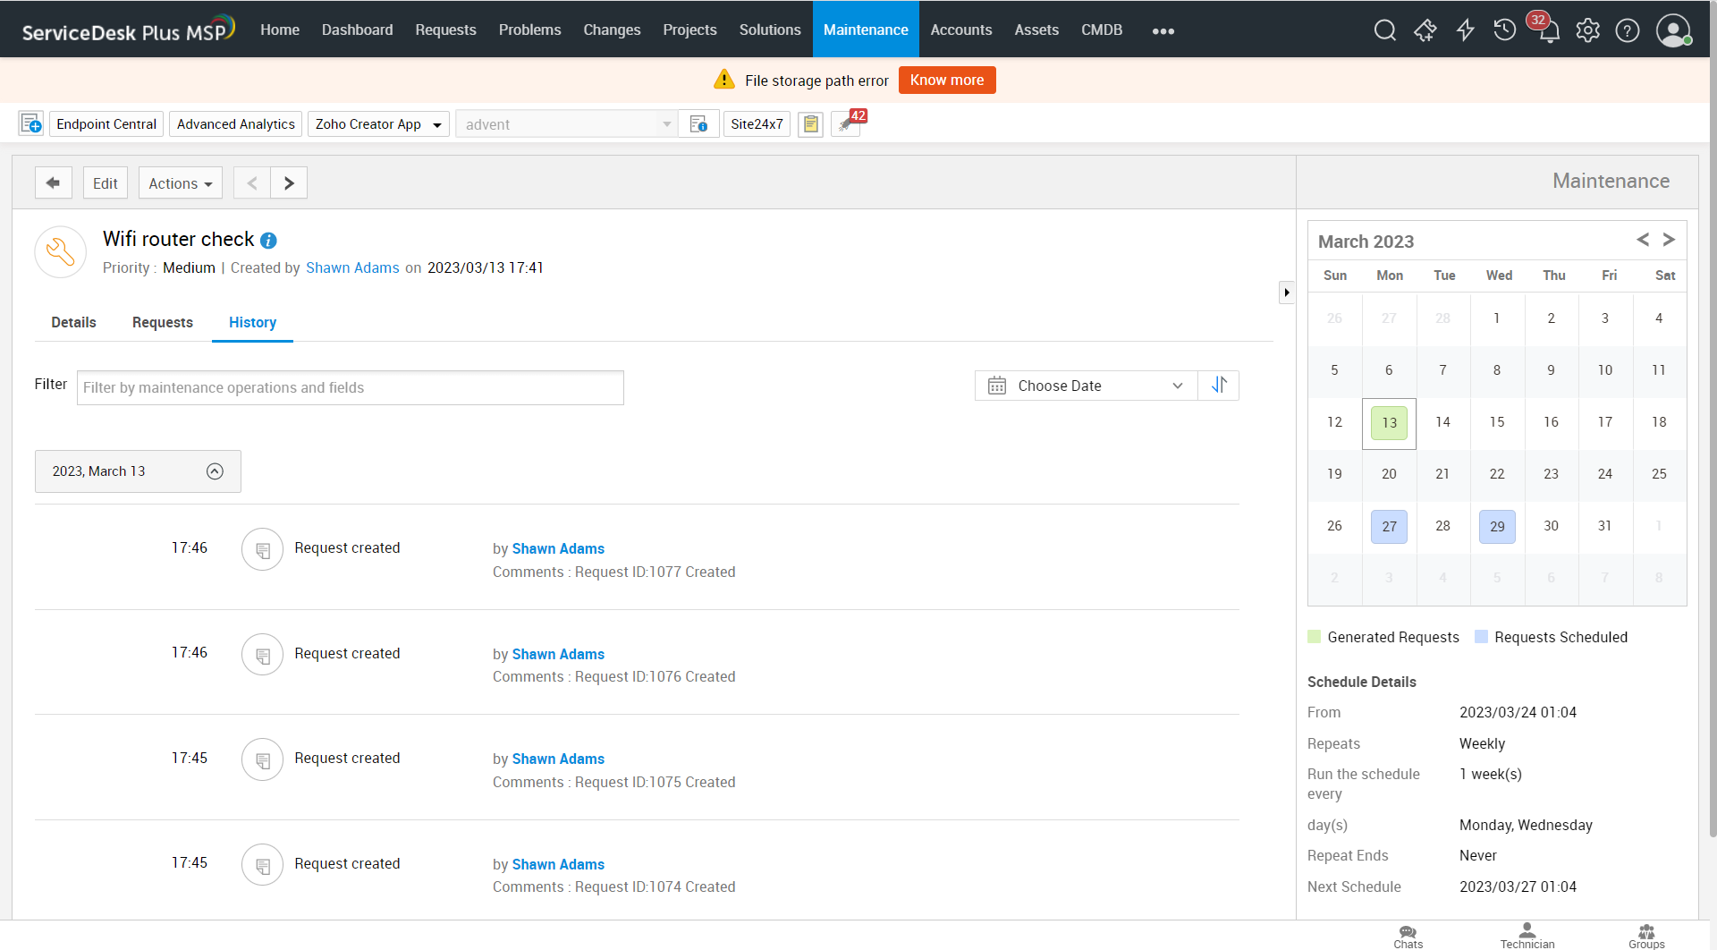This screenshot has height=950, width=1717.
Task: Open Shawn Adams link for Request ID:1077
Action: [558, 548]
